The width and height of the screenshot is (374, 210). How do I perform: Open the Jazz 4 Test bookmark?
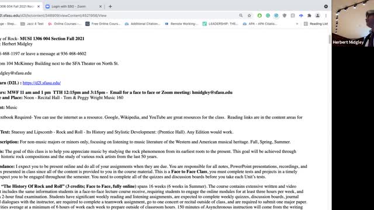pos(32,24)
